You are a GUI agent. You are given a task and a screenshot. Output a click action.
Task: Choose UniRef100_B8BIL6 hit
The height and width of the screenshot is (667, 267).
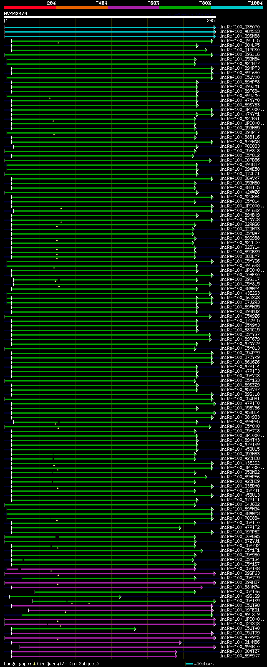pyautogui.click(x=239, y=137)
